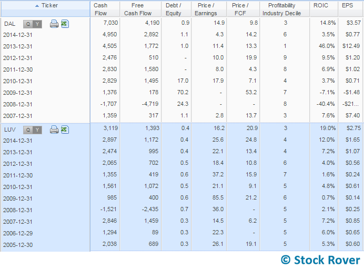Export DAL data to Excel

[65, 24]
